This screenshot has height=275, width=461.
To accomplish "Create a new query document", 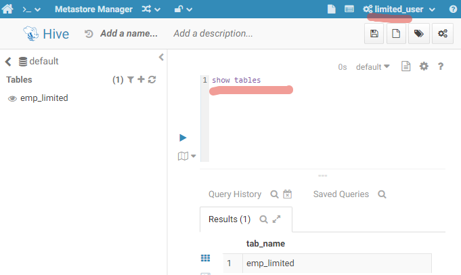I will [x=396, y=34].
